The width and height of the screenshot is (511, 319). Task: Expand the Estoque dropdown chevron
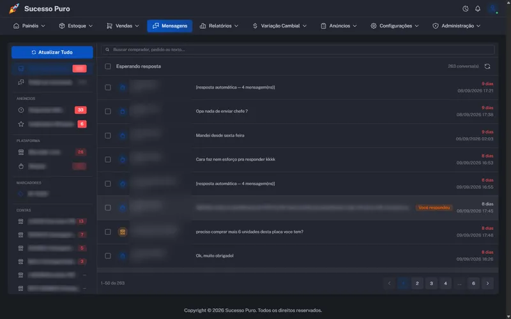point(91,26)
